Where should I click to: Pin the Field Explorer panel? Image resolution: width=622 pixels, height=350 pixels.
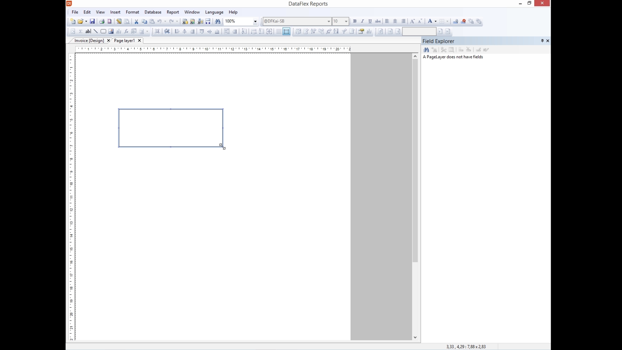(542, 41)
